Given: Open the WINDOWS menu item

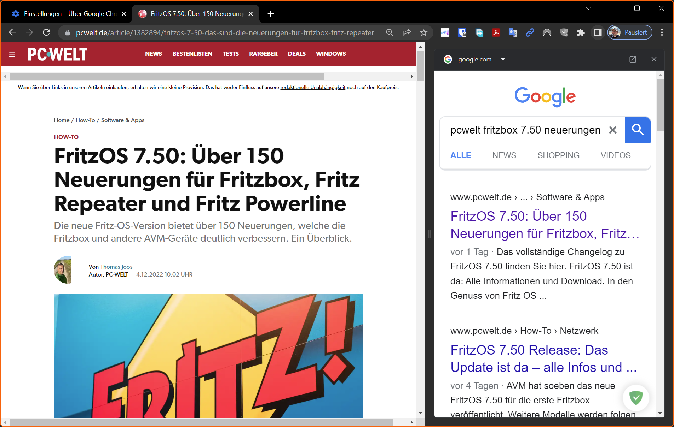Looking at the screenshot, I should pos(331,54).
